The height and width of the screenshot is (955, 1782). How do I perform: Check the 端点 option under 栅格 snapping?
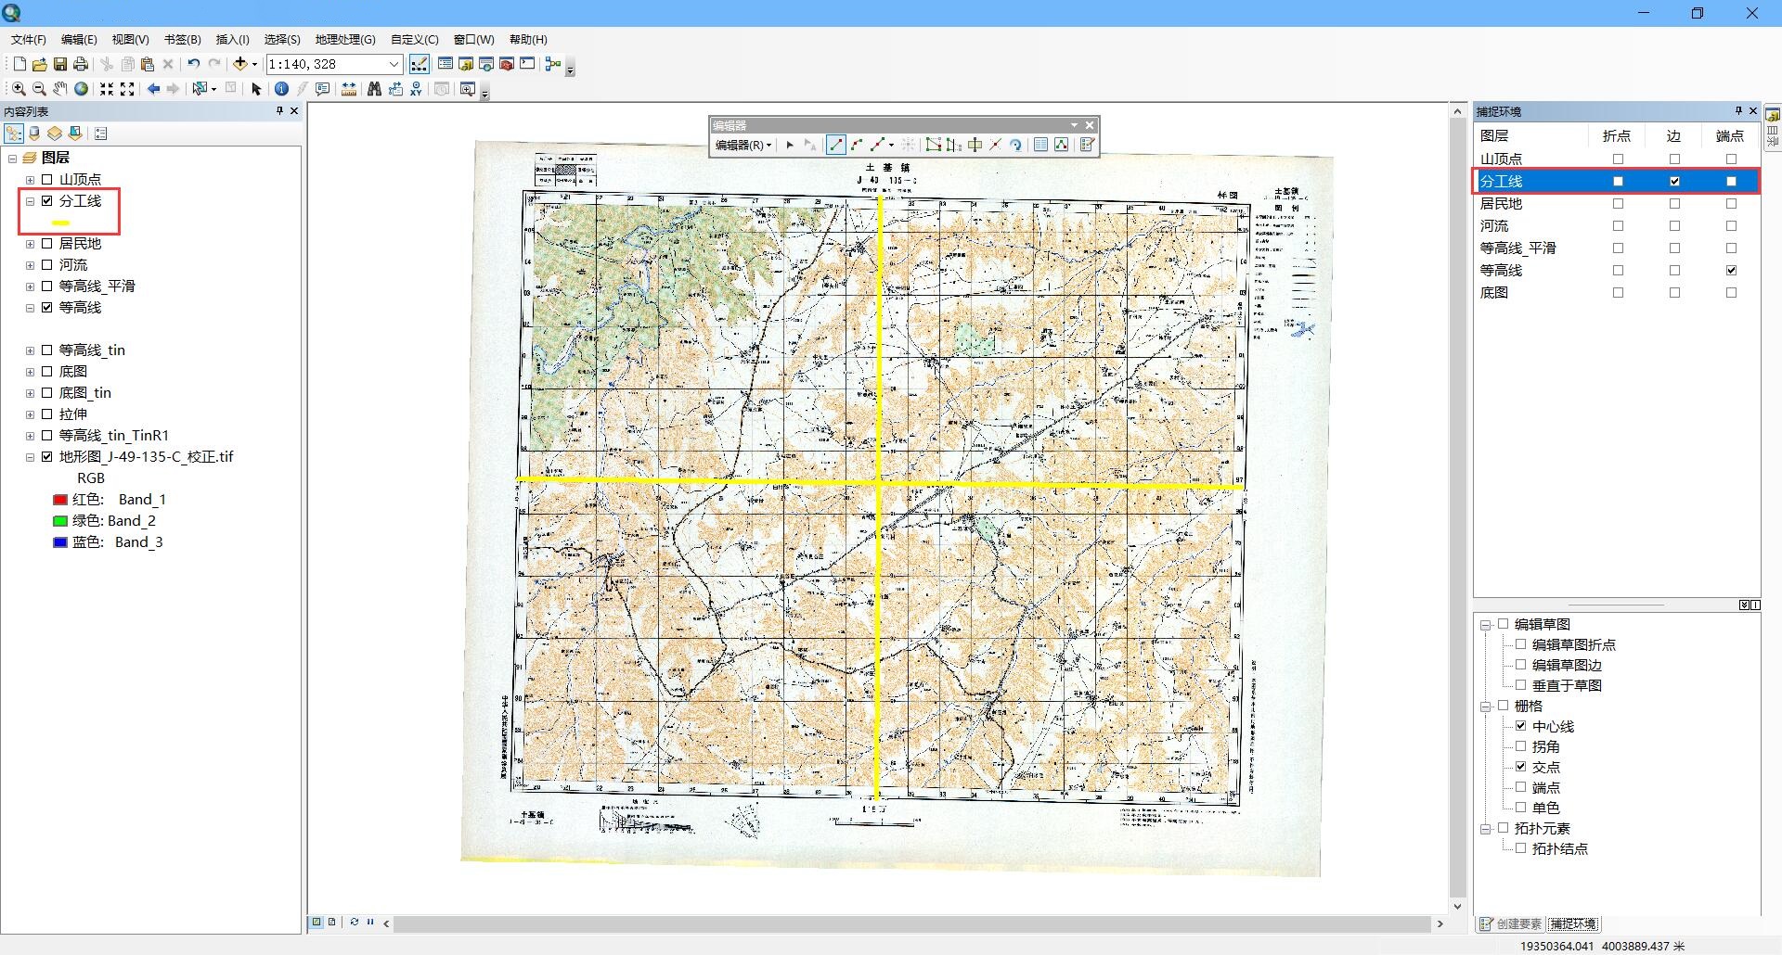pyautogui.click(x=1521, y=787)
